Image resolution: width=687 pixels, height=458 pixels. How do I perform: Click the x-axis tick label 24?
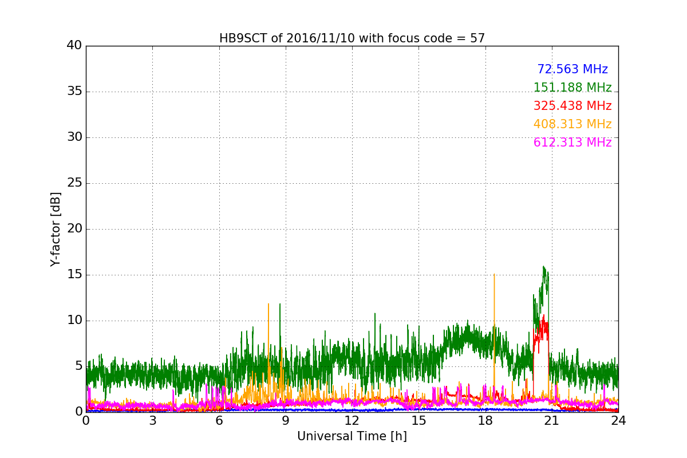click(x=618, y=420)
